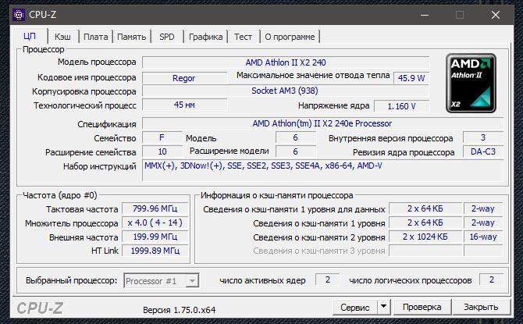The height and width of the screenshot is (324, 523).
Task: Click the Версия 1.75.0.x64 text
Action: point(179,310)
